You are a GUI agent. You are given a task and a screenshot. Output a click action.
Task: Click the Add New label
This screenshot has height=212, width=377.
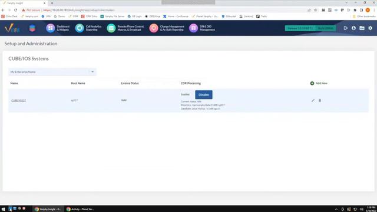coord(322,83)
